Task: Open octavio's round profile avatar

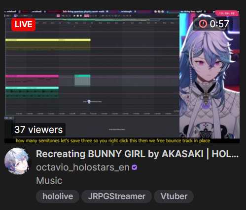Action: click(x=18, y=161)
